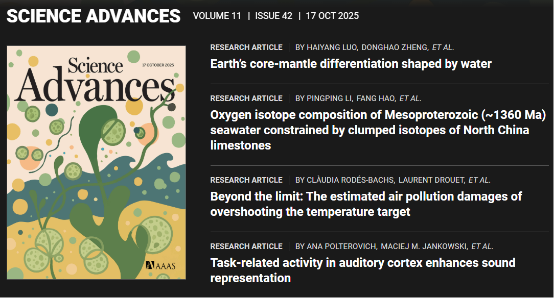Select author Clàudia Rodés-Bachs
This screenshot has width=554, height=298.
(x=351, y=180)
